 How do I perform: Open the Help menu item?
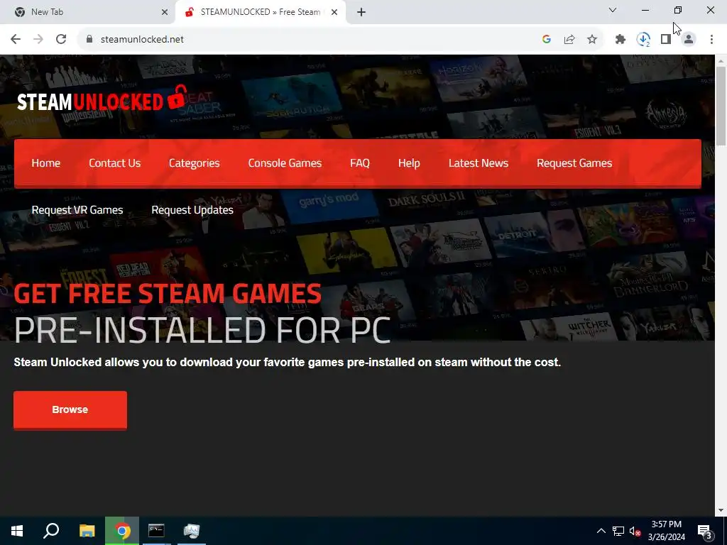pyautogui.click(x=409, y=163)
